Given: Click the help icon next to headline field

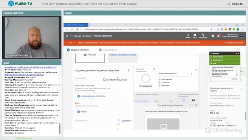Looking at the screenshot, I should coord(119,121).
